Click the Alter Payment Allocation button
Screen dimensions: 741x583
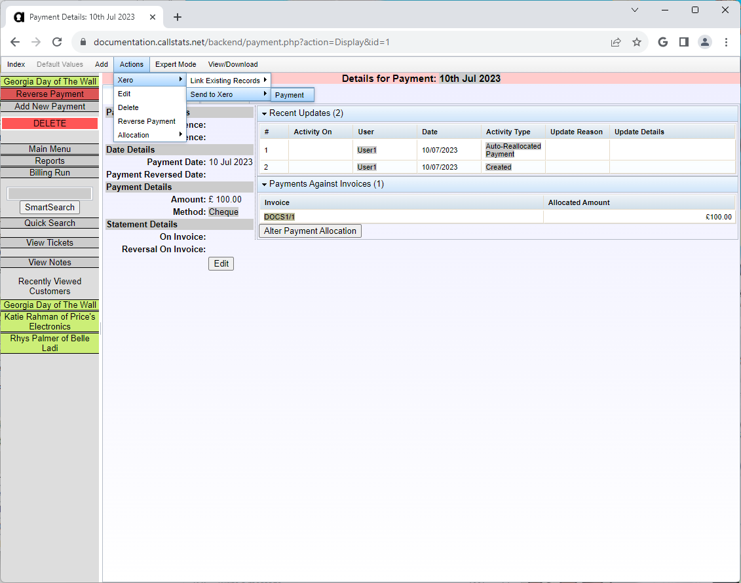[x=310, y=231]
